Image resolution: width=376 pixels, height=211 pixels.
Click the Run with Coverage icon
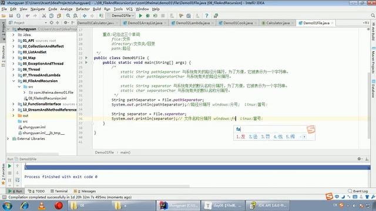(155, 16)
